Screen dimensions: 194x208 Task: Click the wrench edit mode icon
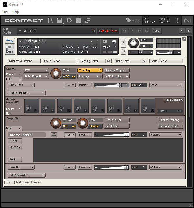[10, 41]
